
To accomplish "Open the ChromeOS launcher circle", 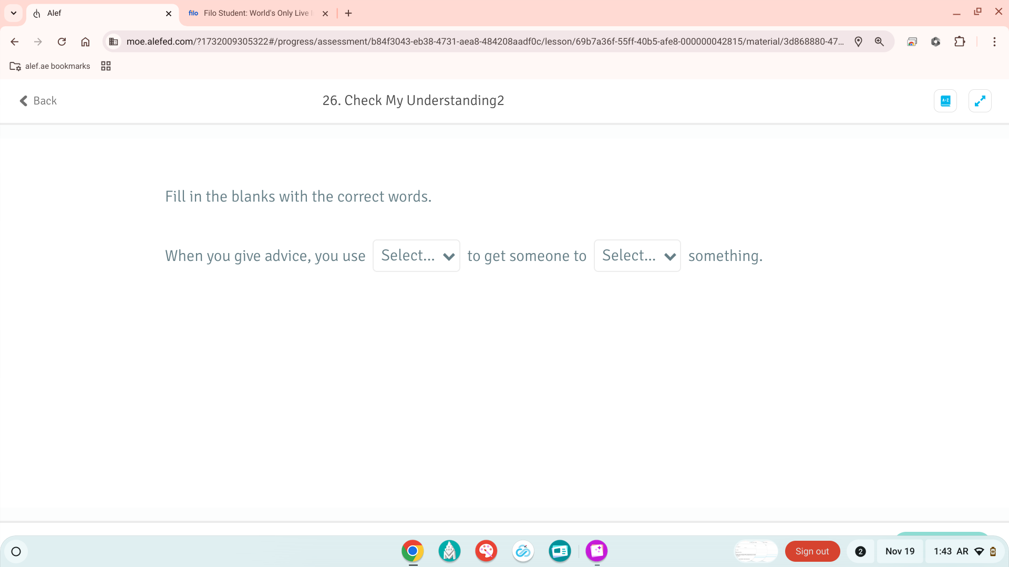I will pos(16,551).
